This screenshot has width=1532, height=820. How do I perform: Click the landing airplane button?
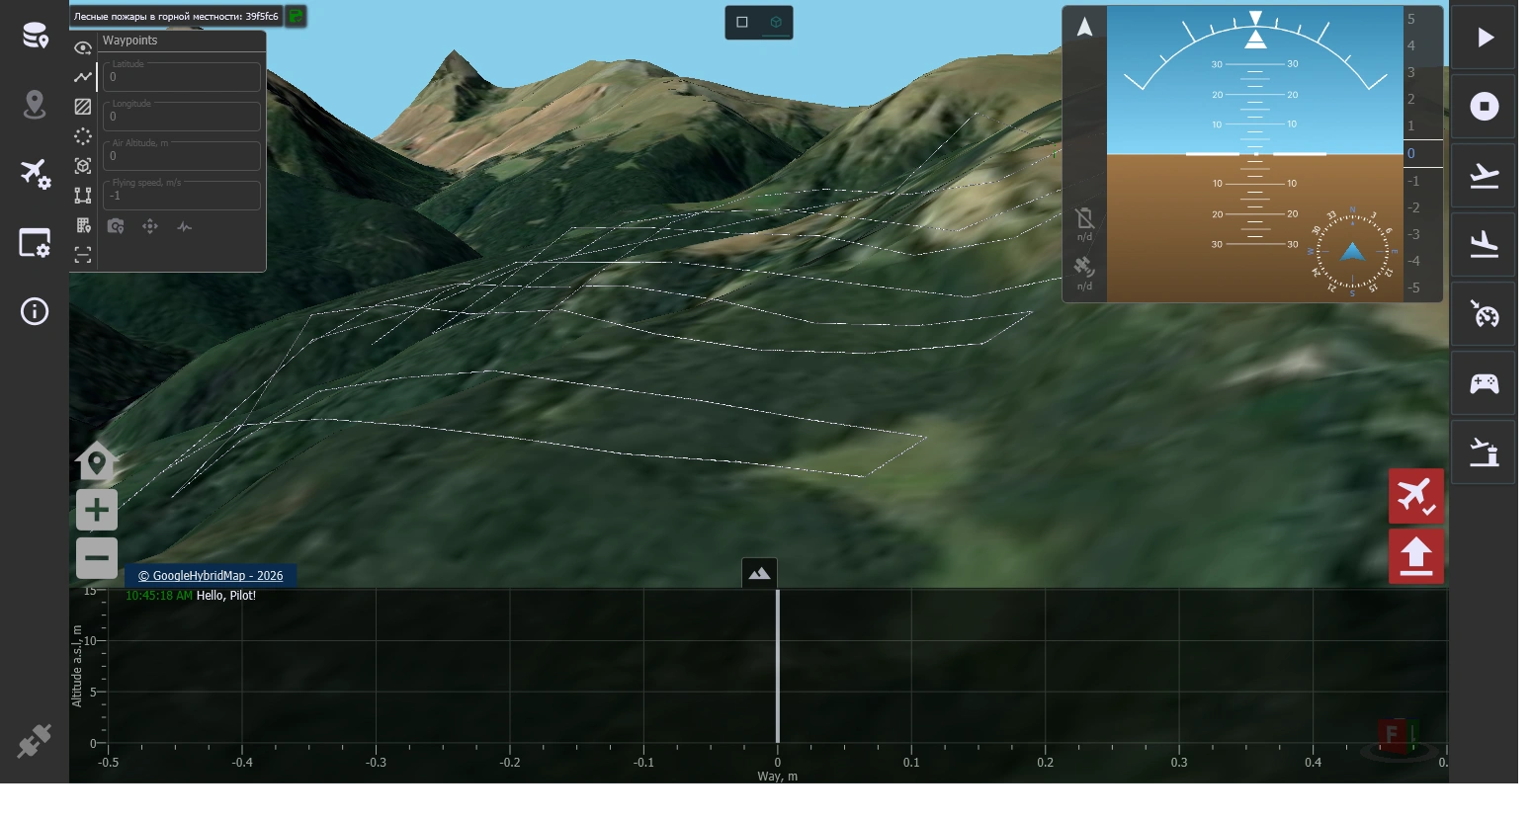click(x=1484, y=245)
